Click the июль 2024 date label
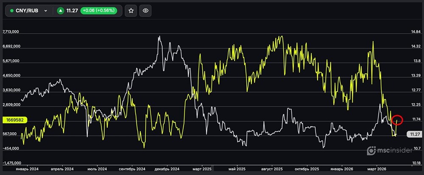The width and height of the screenshot is (424, 175). tap(97, 169)
